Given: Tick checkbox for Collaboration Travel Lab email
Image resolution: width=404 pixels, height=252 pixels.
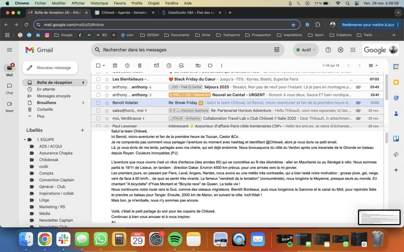Looking at the screenshot, I should 98,118.
